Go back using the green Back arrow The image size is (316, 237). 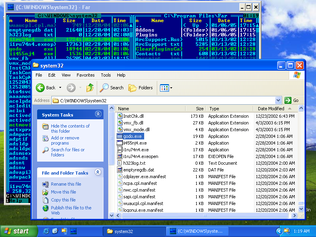click(x=40, y=88)
